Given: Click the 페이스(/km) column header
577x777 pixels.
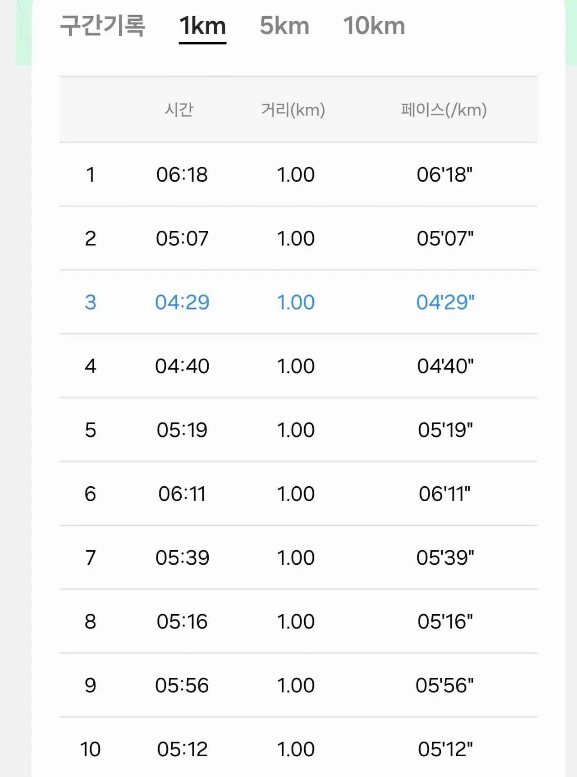Looking at the screenshot, I should [444, 110].
